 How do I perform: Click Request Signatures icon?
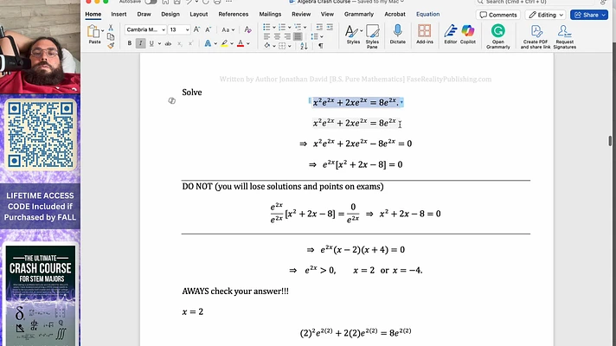[x=565, y=36]
